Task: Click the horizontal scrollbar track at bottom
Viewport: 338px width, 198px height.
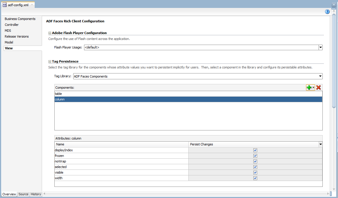Action: coord(186,194)
